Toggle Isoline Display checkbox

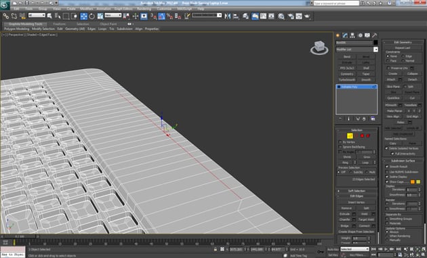coord(387,177)
